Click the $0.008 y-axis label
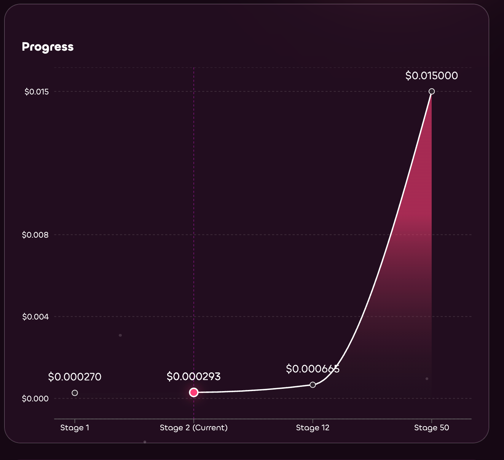 click(35, 235)
